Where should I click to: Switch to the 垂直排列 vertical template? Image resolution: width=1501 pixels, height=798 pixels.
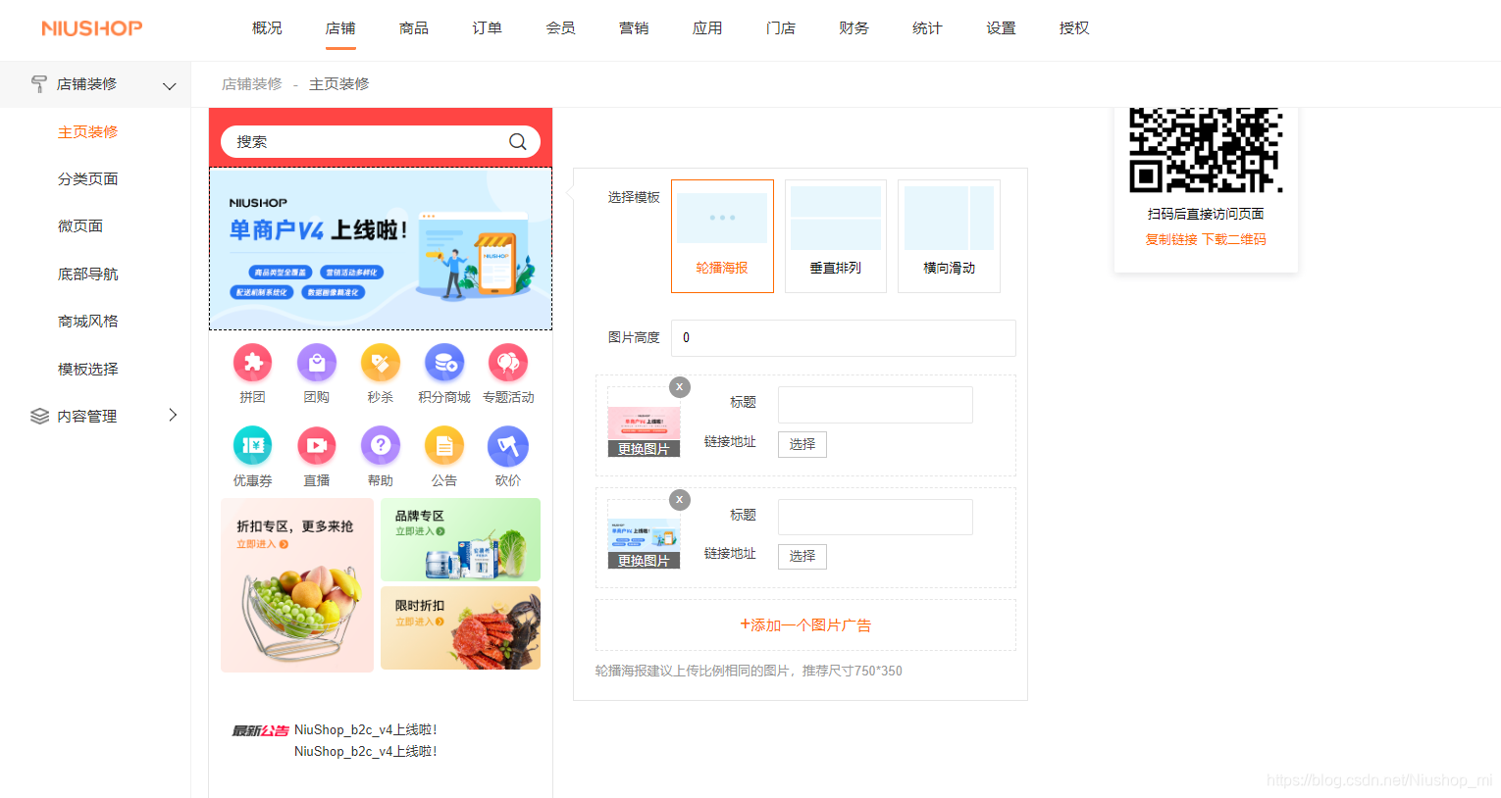click(835, 235)
